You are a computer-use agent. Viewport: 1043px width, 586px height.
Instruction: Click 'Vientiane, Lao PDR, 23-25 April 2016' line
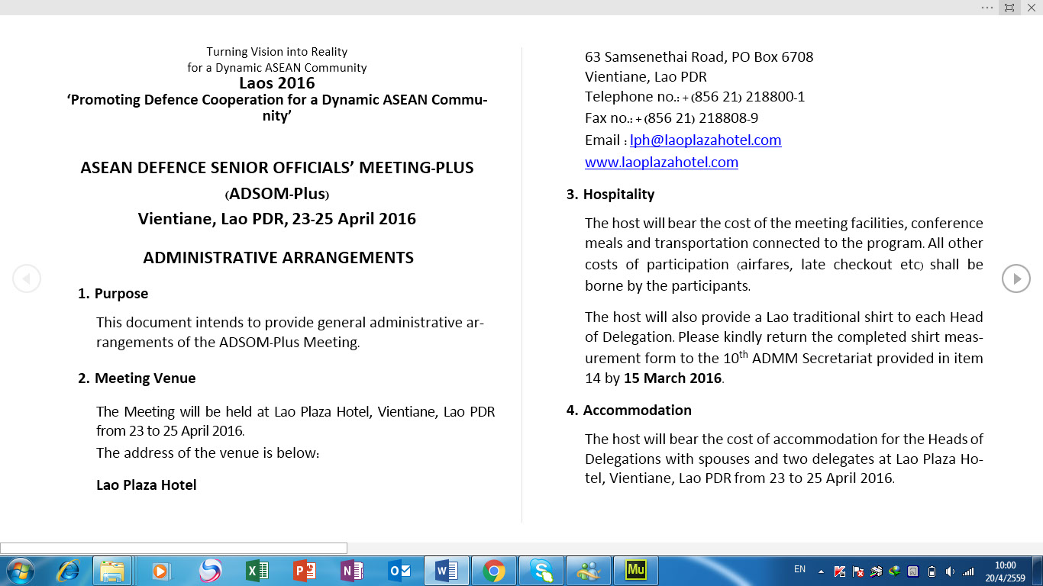(277, 219)
